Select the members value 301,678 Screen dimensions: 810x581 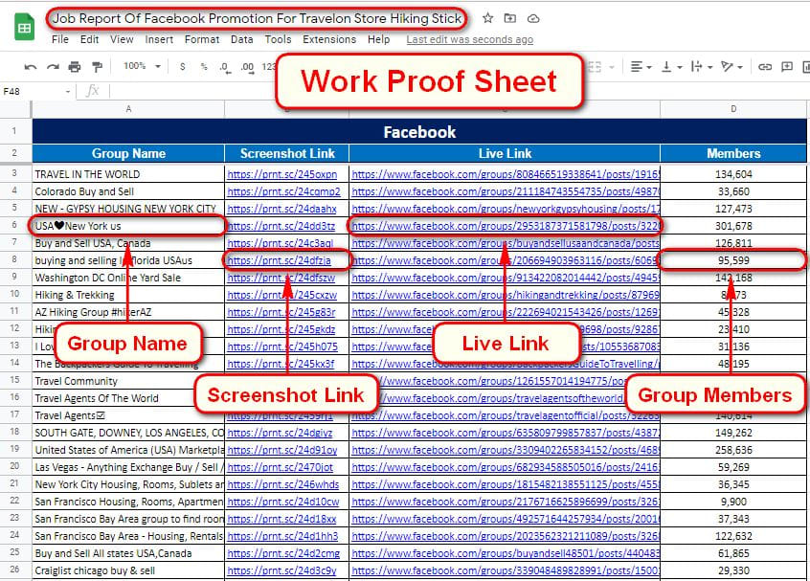click(x=733, y=226)
